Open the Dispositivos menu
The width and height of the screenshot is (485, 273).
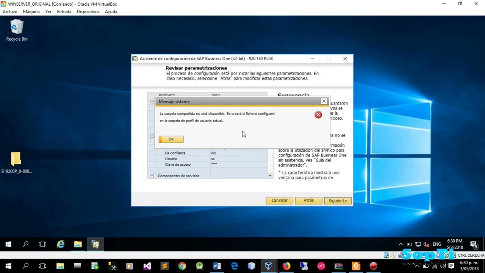pos(88,12)
